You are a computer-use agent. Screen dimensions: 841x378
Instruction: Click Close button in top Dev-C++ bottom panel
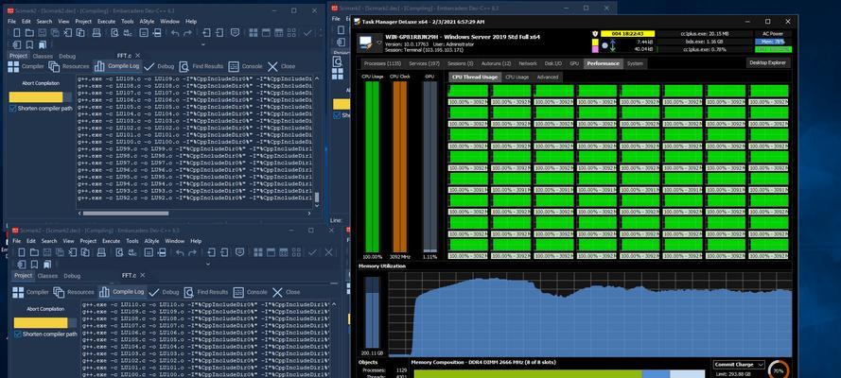coord(281,66)
